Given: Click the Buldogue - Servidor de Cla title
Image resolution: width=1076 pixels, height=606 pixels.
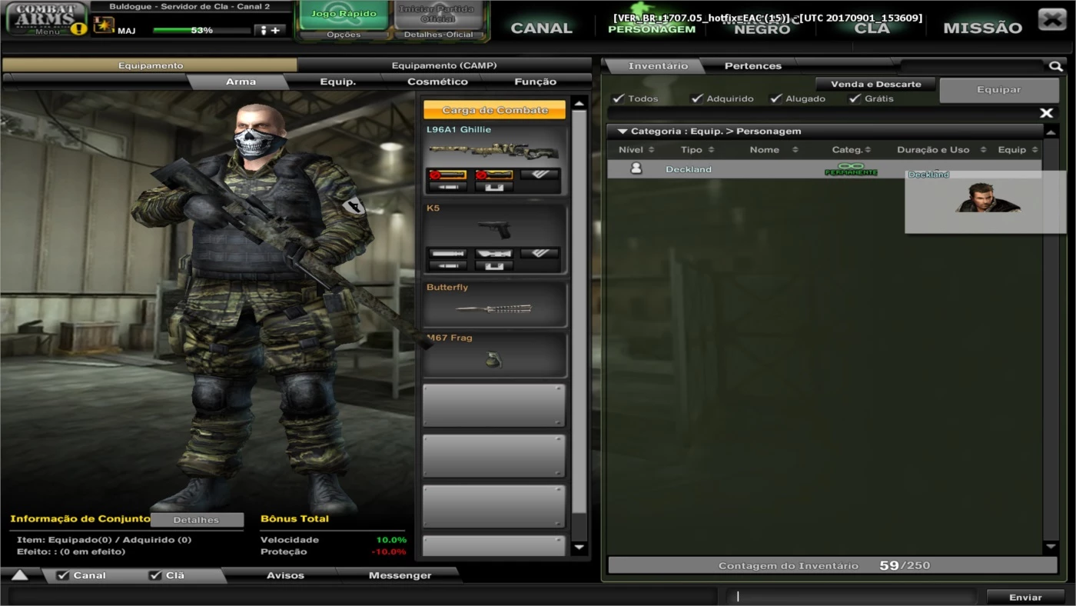Looking at the screenshot, I should (x=191, y=7).
